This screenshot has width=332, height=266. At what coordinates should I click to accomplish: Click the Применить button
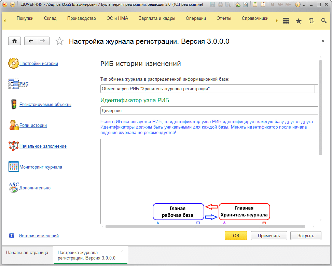pos(268,236)
